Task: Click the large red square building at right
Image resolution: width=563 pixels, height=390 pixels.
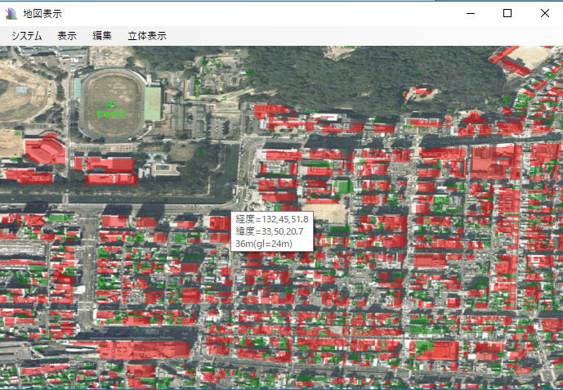Action: pyautogui.click(x=493, y=161)
